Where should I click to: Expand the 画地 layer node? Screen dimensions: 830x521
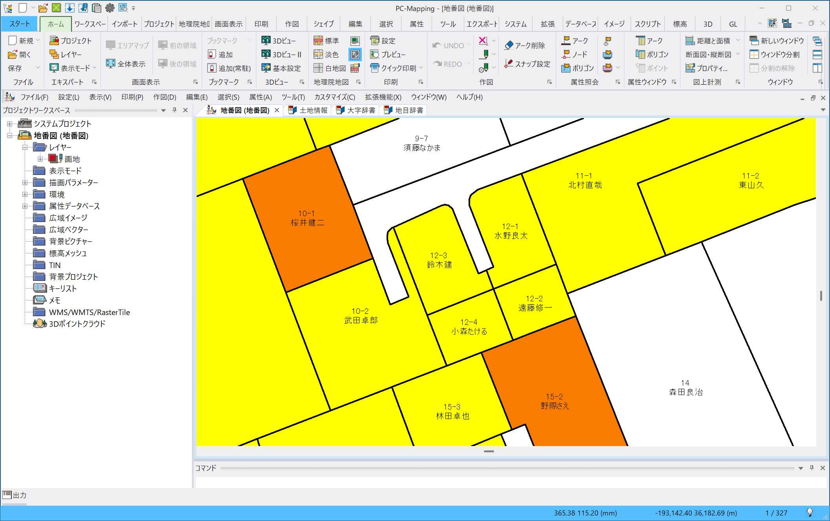(40, 159)
